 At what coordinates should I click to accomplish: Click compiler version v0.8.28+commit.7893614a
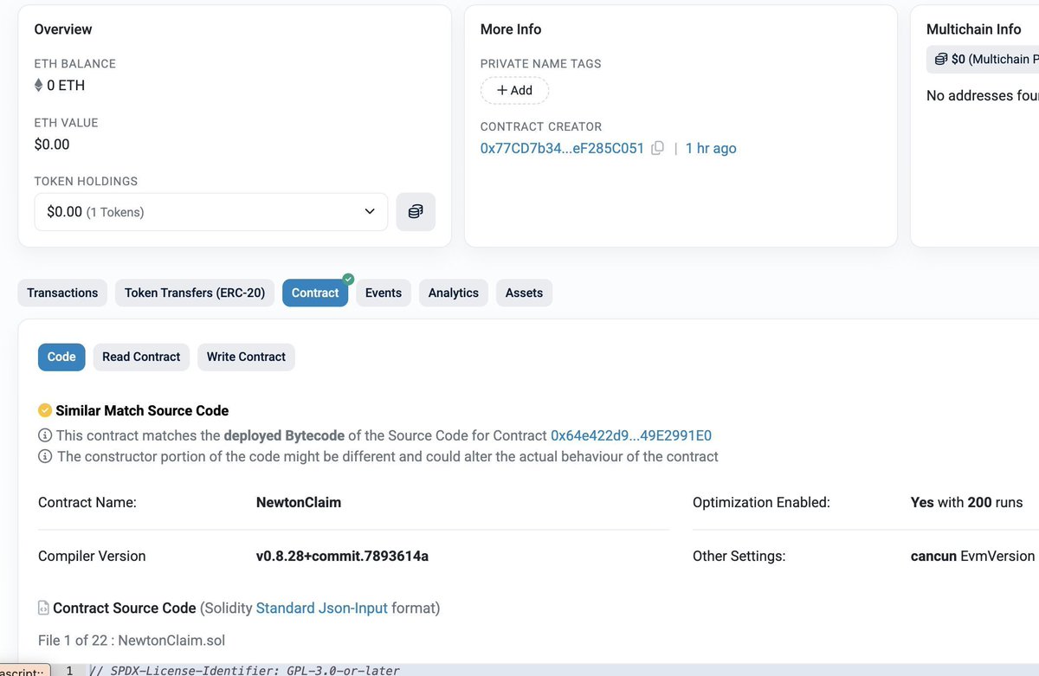point(342,556)
